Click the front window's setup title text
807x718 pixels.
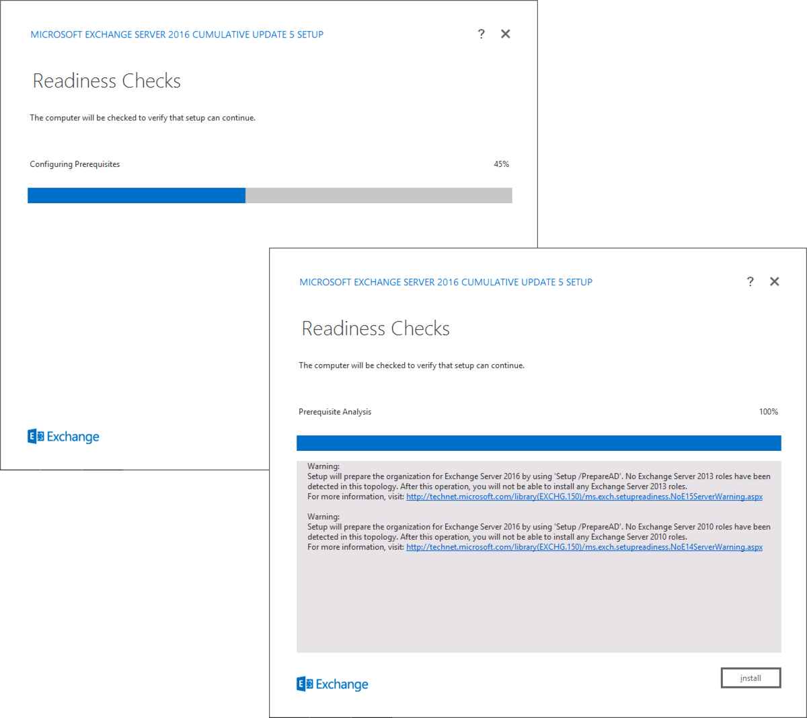446,282
